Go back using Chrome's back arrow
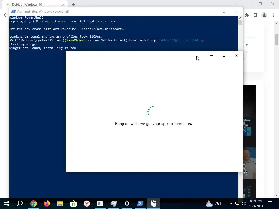The image size is (279, 209). pos(6,15)
